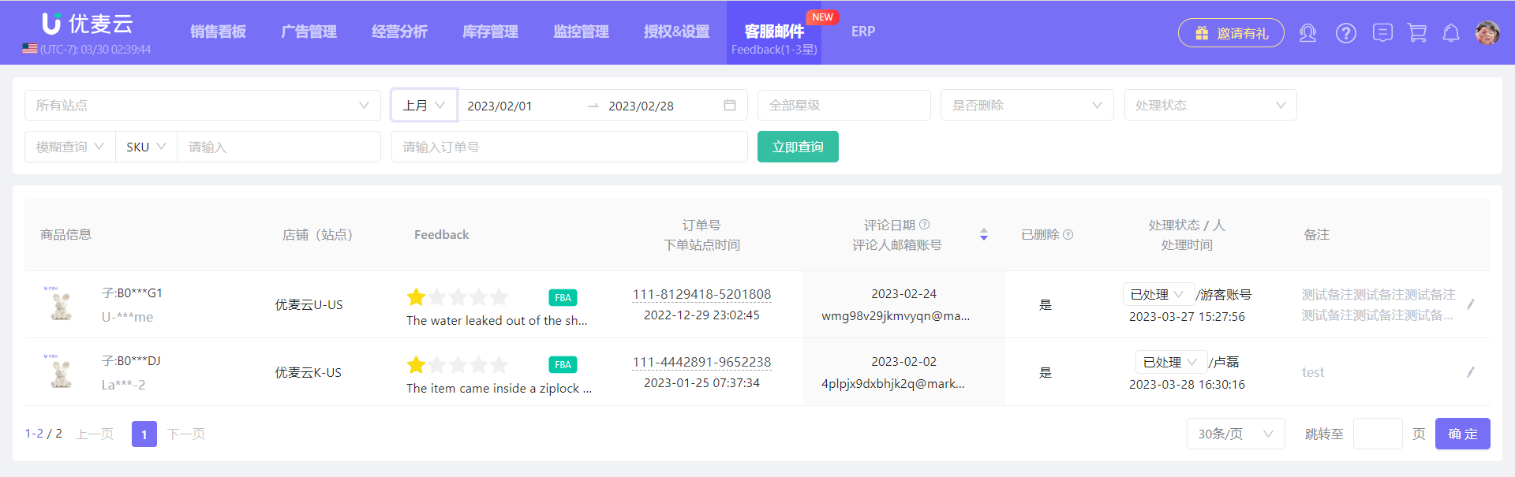
Task: Click feedback text 'The water leaked out of the sh...'
Action: pos(497,320)
